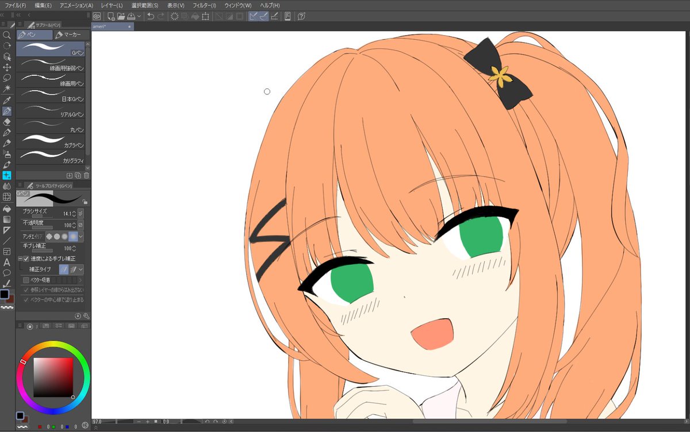
Task: Open Sub Tool palette menu icon
Action: [x=19, y=25]
